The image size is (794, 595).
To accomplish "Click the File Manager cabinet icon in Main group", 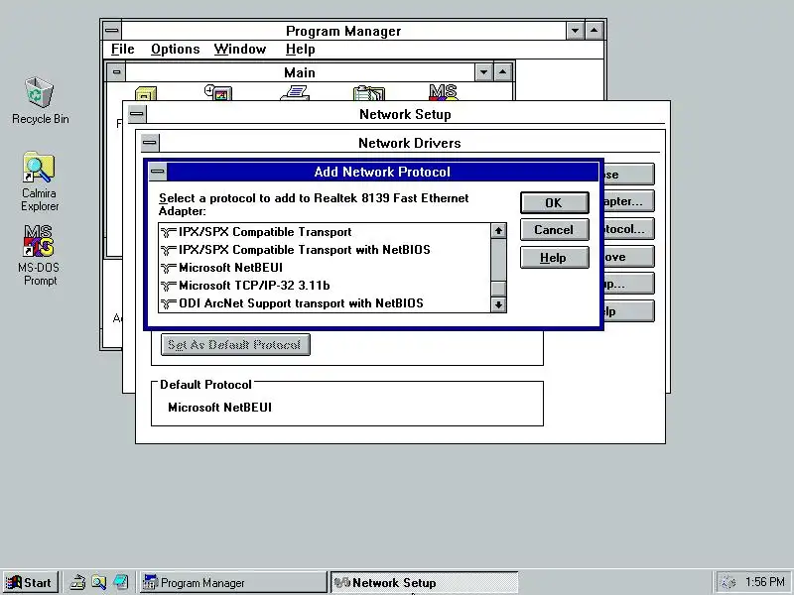I will coord(146,93).
